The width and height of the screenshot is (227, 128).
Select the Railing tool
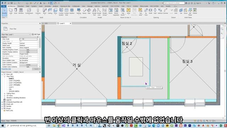pyautogui.click(x=79, y=11)
